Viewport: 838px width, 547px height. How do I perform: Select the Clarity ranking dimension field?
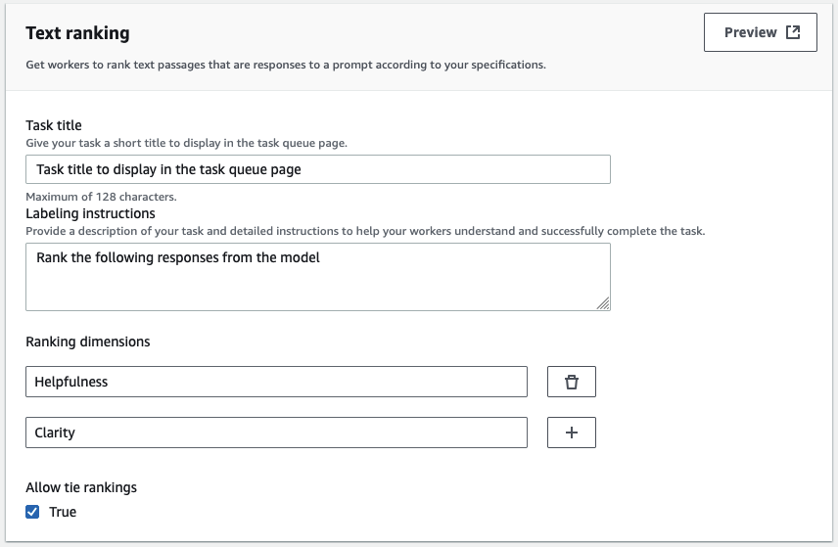(276, 433)
